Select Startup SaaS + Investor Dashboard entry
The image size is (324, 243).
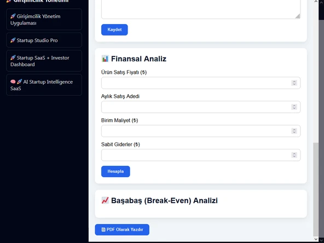pyautogui.click(x=44, y=61)
